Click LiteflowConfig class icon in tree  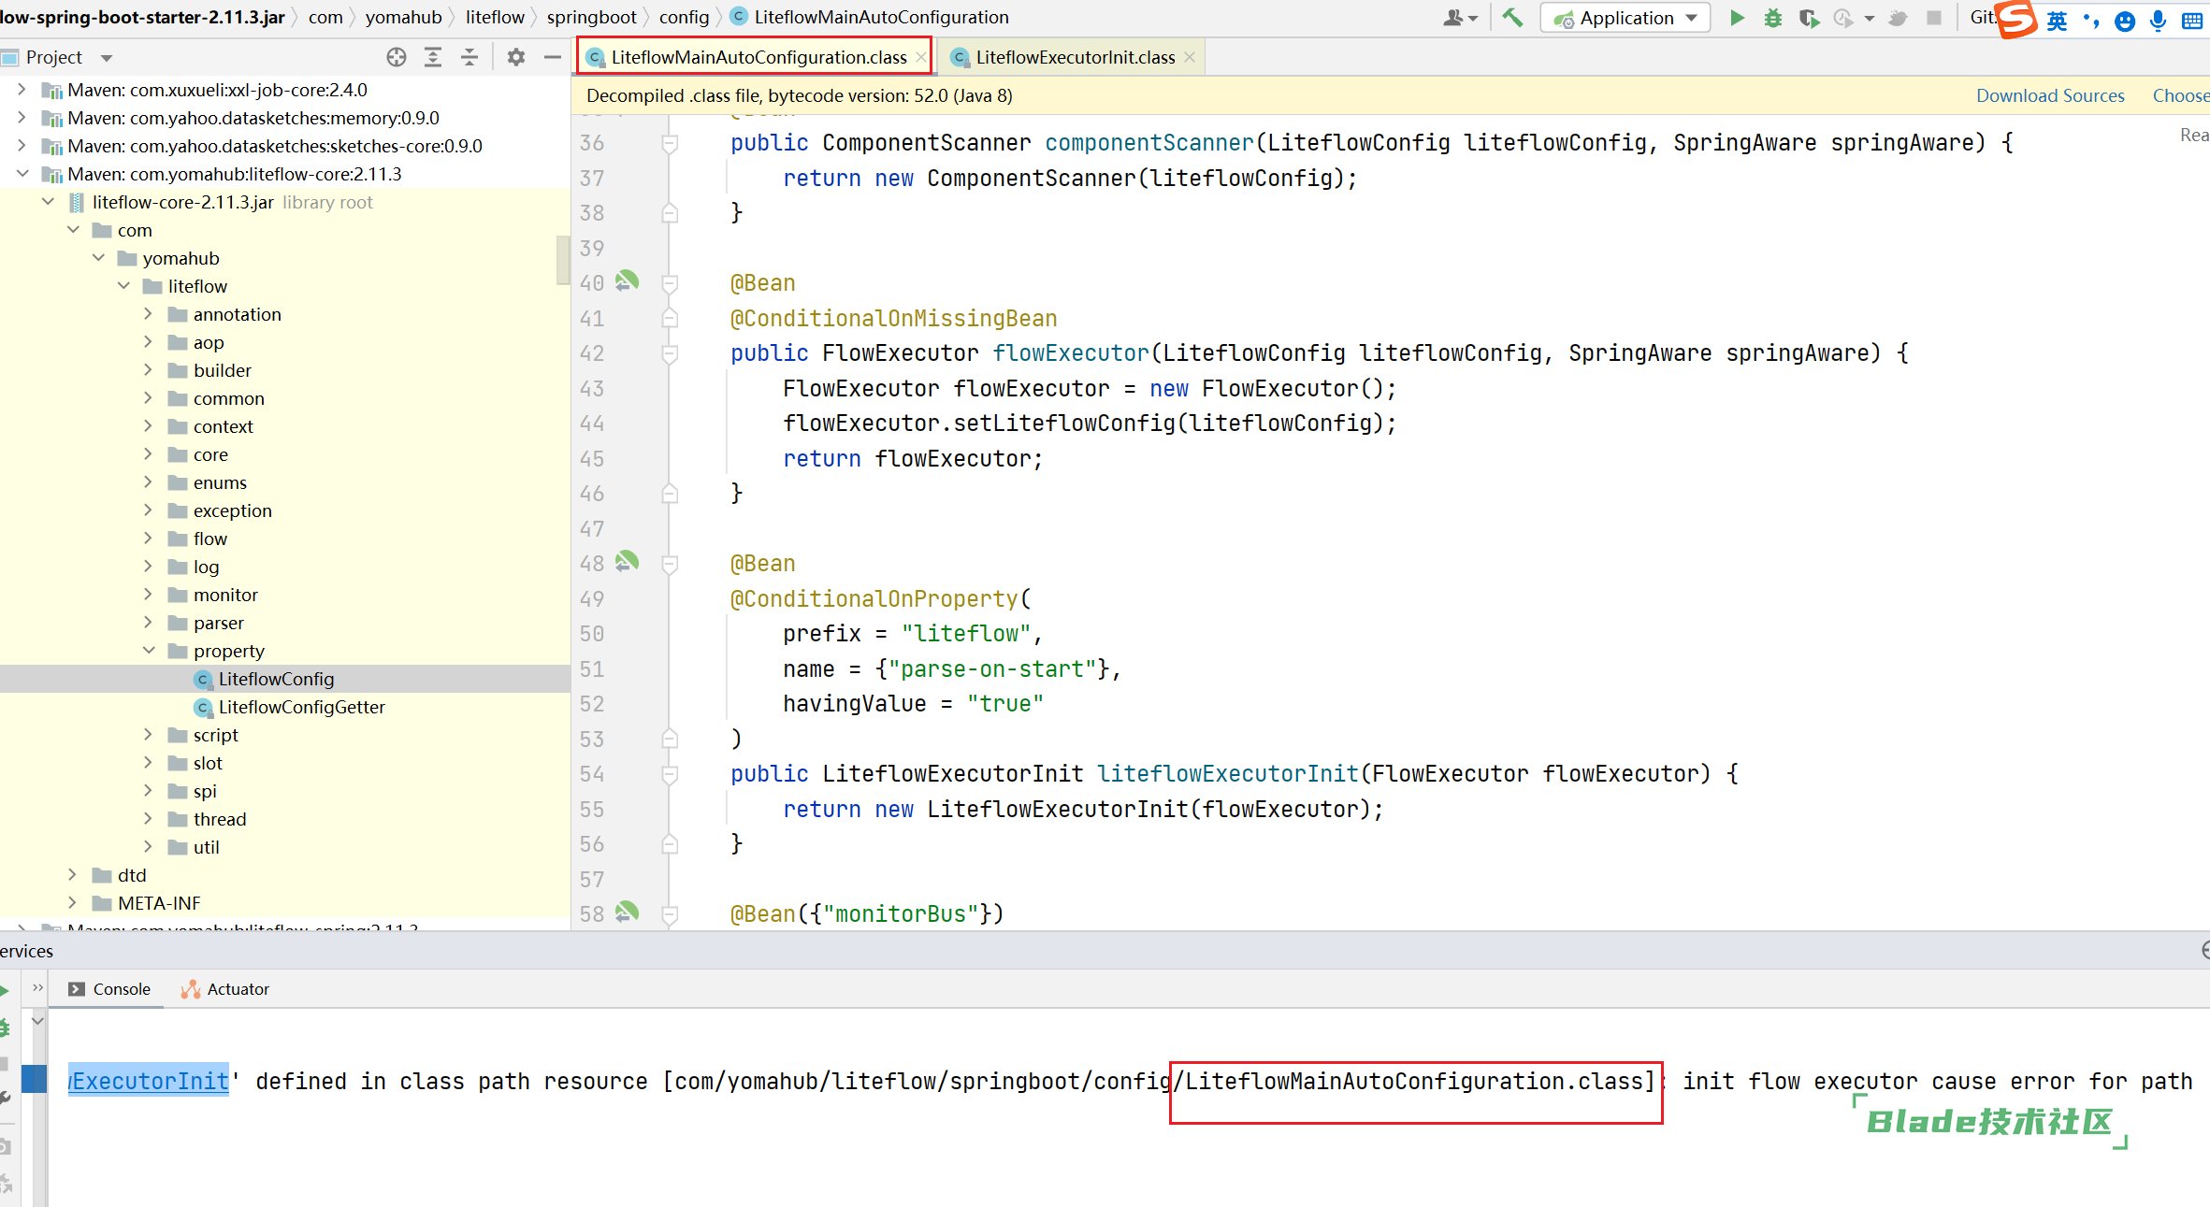[203, 679]
